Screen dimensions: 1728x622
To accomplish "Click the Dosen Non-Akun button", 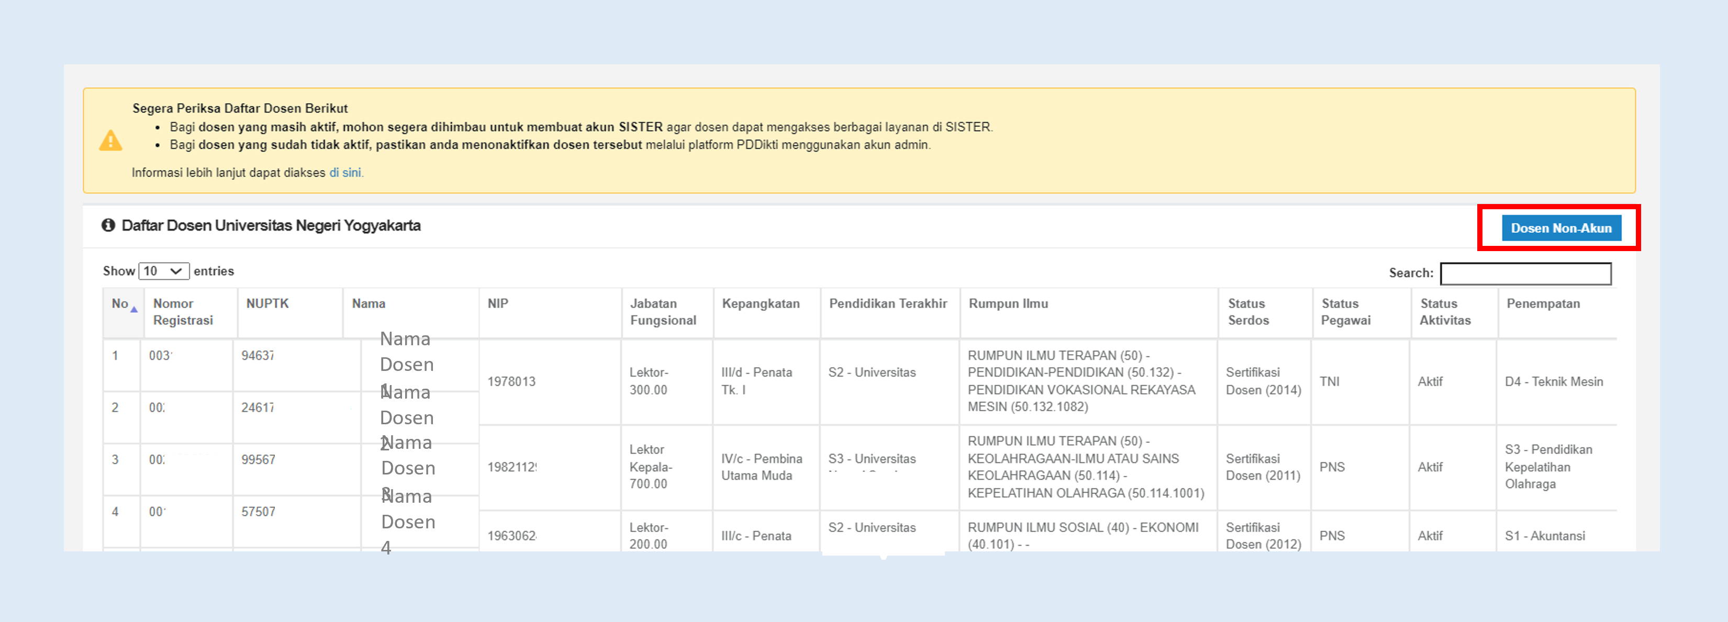I will tap(1561, 228).
